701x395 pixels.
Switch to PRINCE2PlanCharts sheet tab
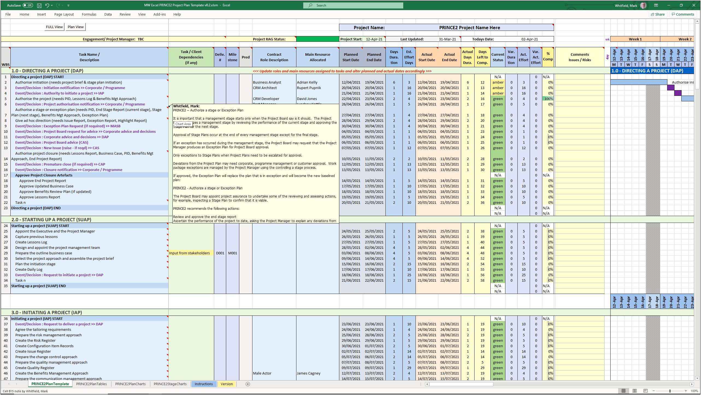click(130, 384)
